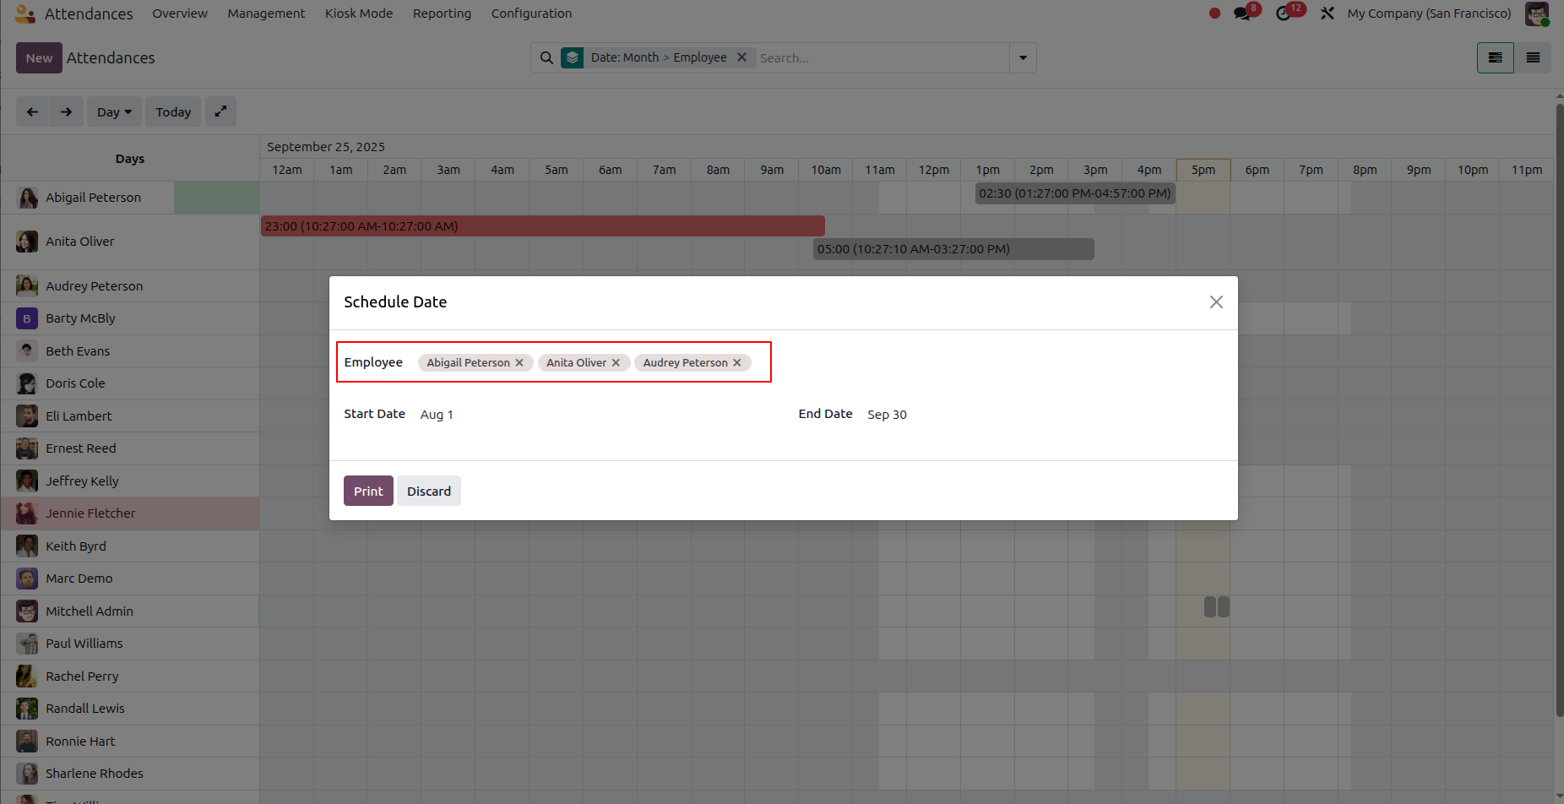Open the Configuration menu
The height and width of the screenshot is (804, 1564).
pos(531,14)
